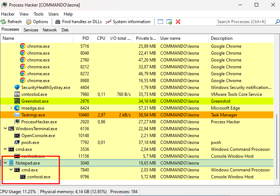The image size is (280, 196).
Task: Sort processes by PID column header
Action: tap(85, 38)
